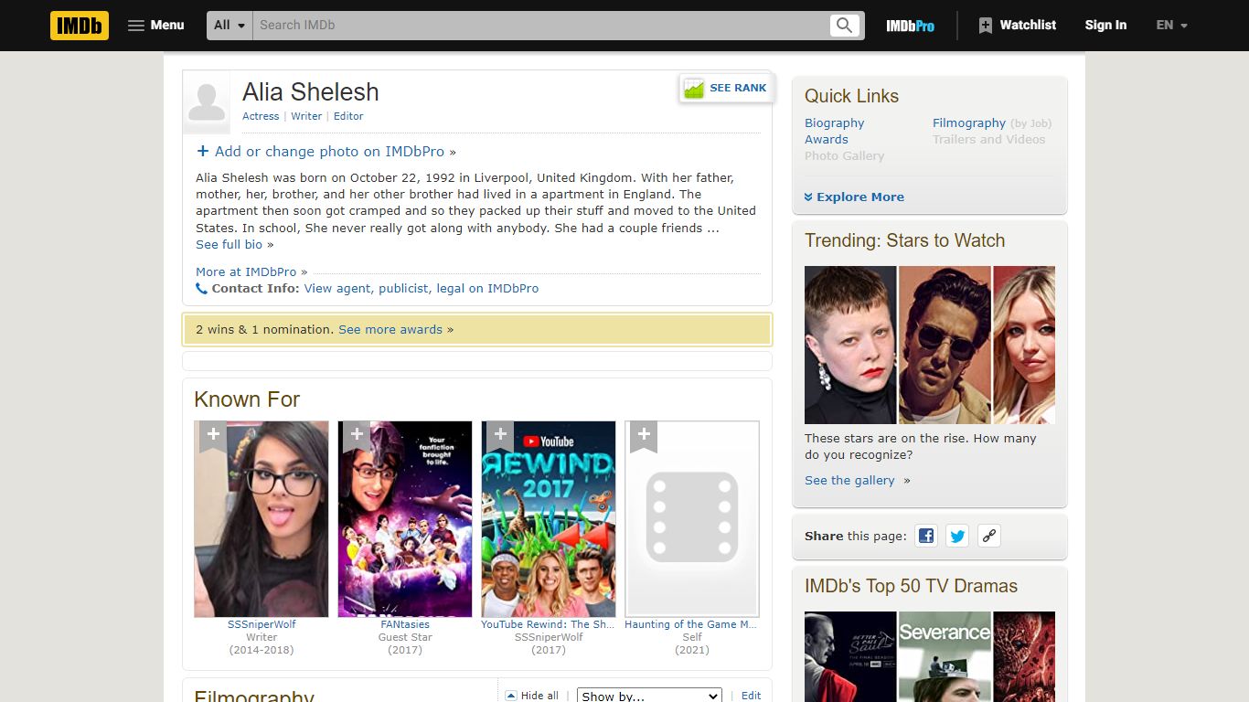Click the Filmography Edit link
Viewport: 1249px width, 702px height.
click(752, 696)
